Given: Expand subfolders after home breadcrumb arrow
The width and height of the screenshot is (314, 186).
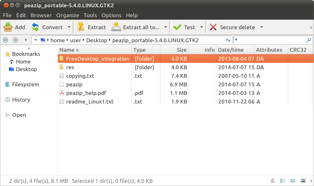Looking at the screenshot, I should tap(67, 40).
